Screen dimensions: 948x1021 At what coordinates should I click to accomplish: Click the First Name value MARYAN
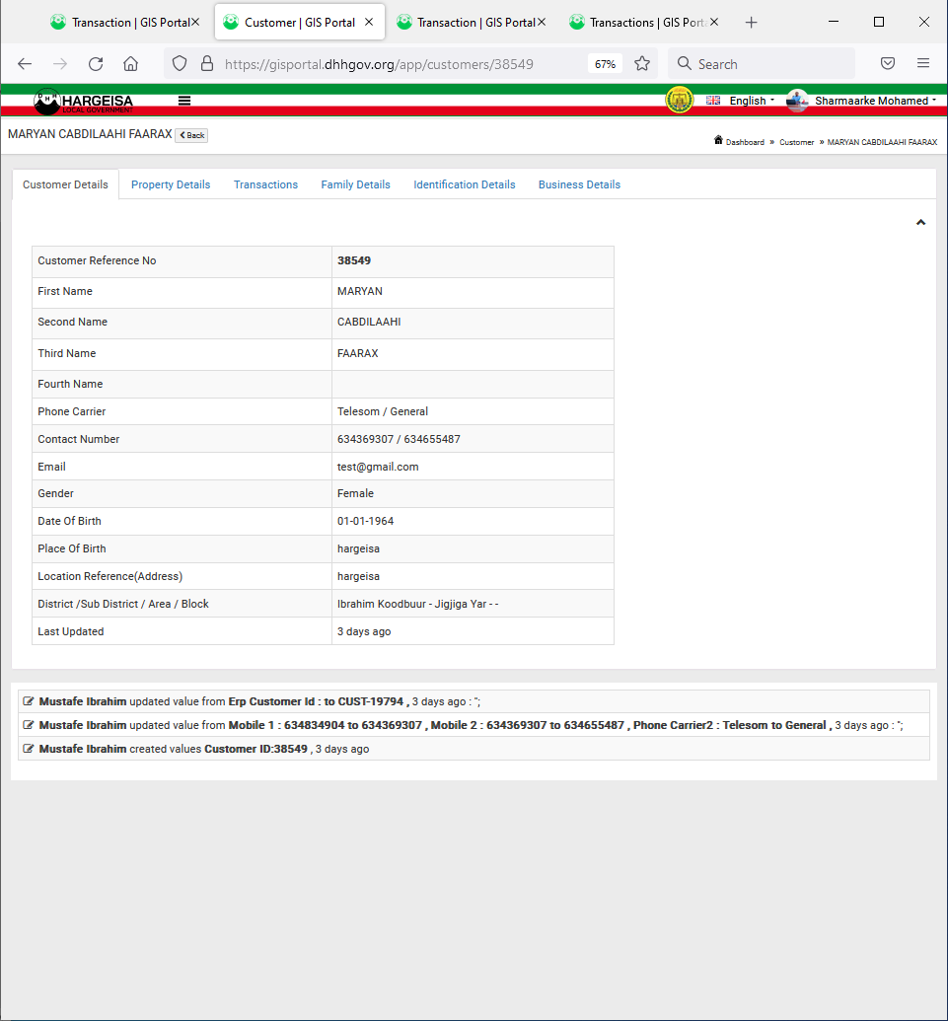[x=359, y=291]
